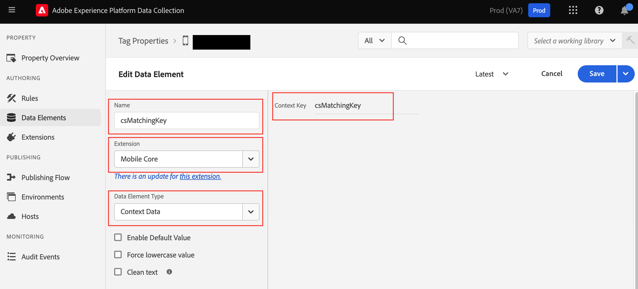The image size is (638, 289).
Task: Click the Rules hammer icon
Action: tap(11, 98)
